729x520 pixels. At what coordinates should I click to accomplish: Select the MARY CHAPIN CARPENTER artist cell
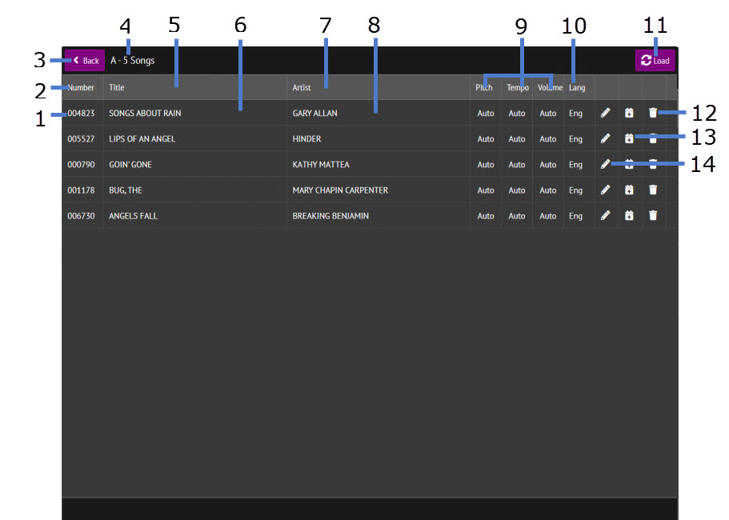[340, 190]
